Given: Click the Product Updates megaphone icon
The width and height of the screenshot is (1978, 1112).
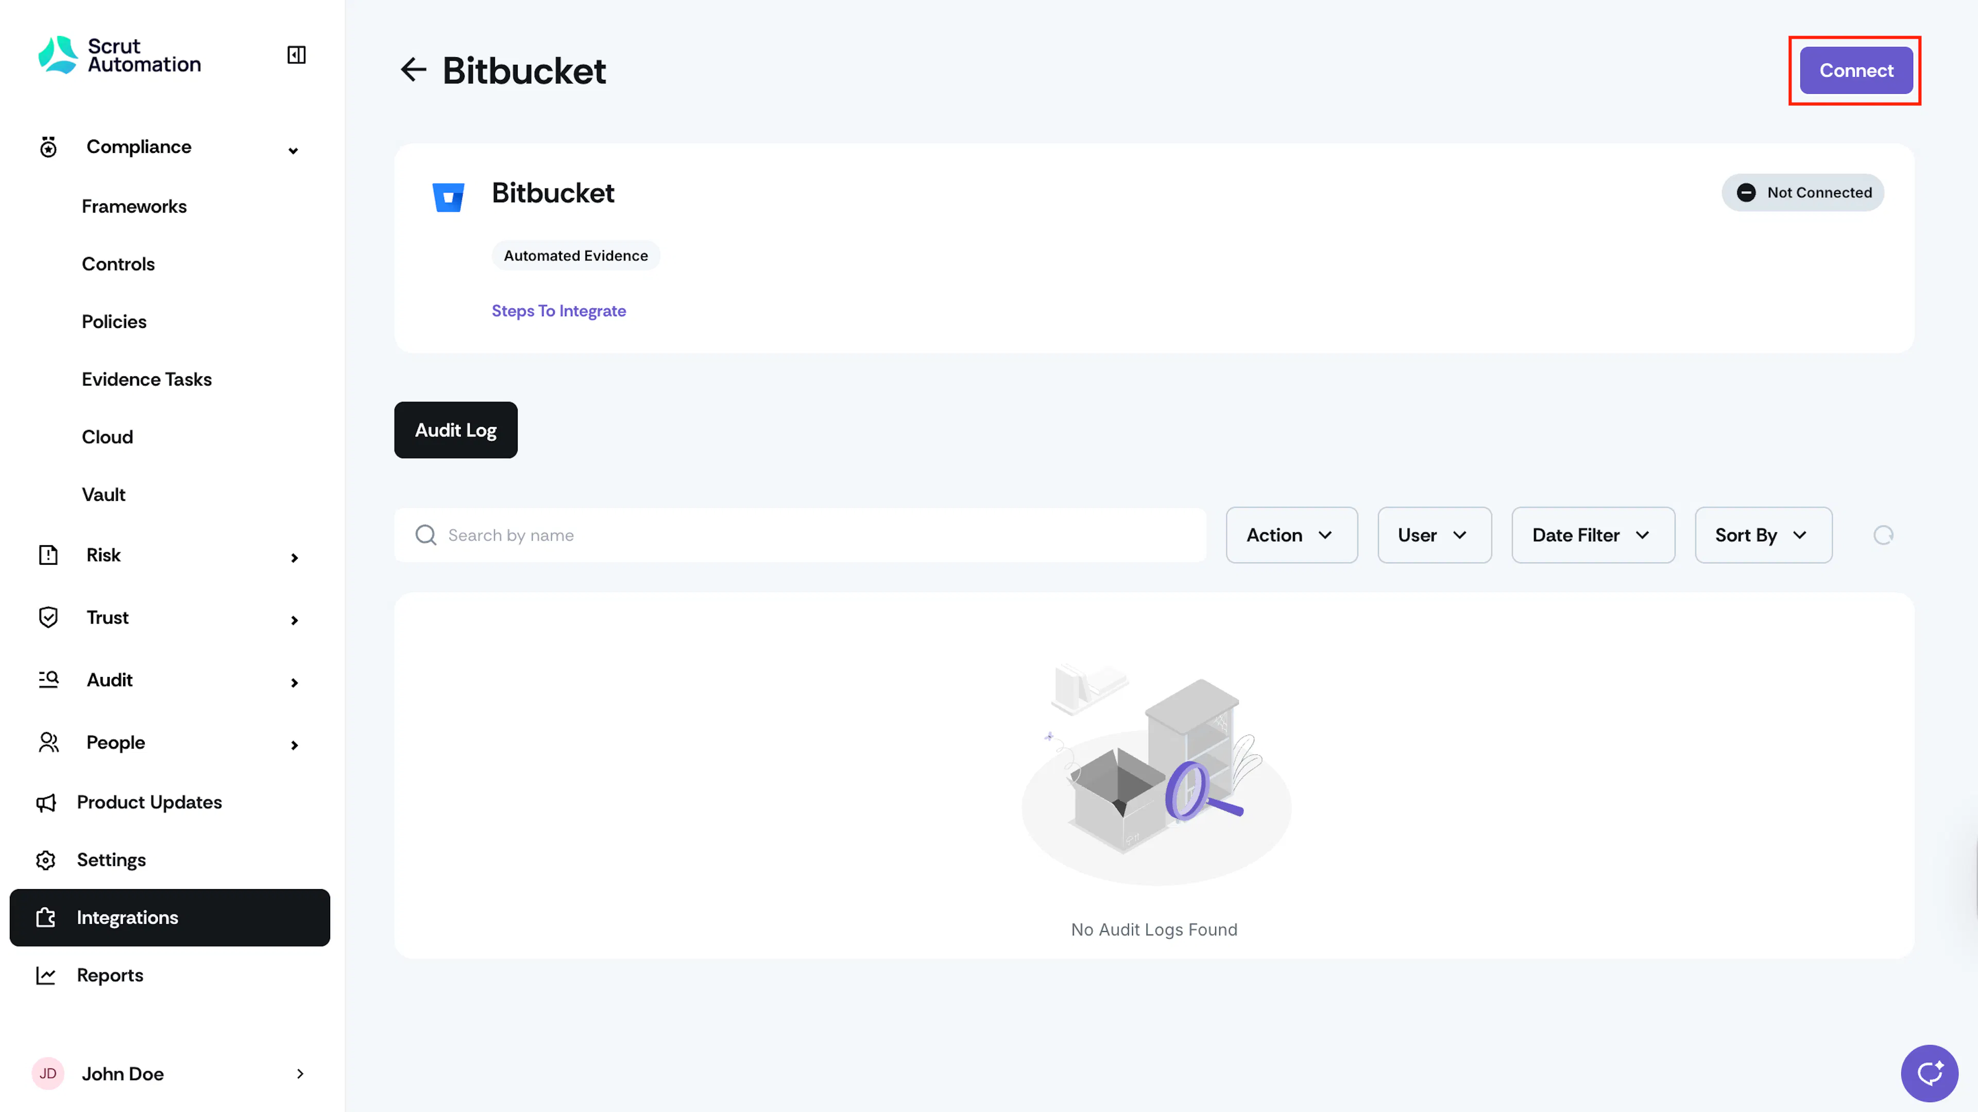Looking at the screenshot, I should [46, 802].
